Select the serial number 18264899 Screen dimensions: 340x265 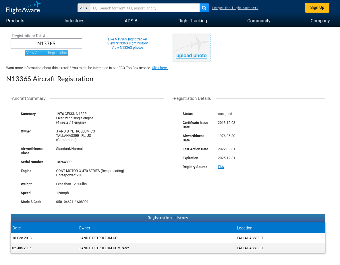pyautogui.click(x=64, y=162)
